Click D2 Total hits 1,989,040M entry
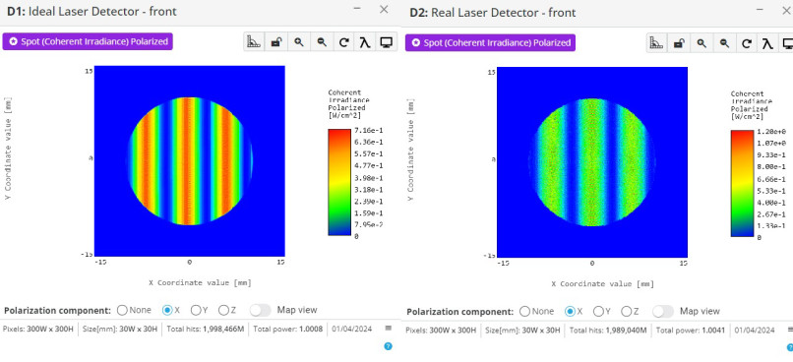 point(608,331)
